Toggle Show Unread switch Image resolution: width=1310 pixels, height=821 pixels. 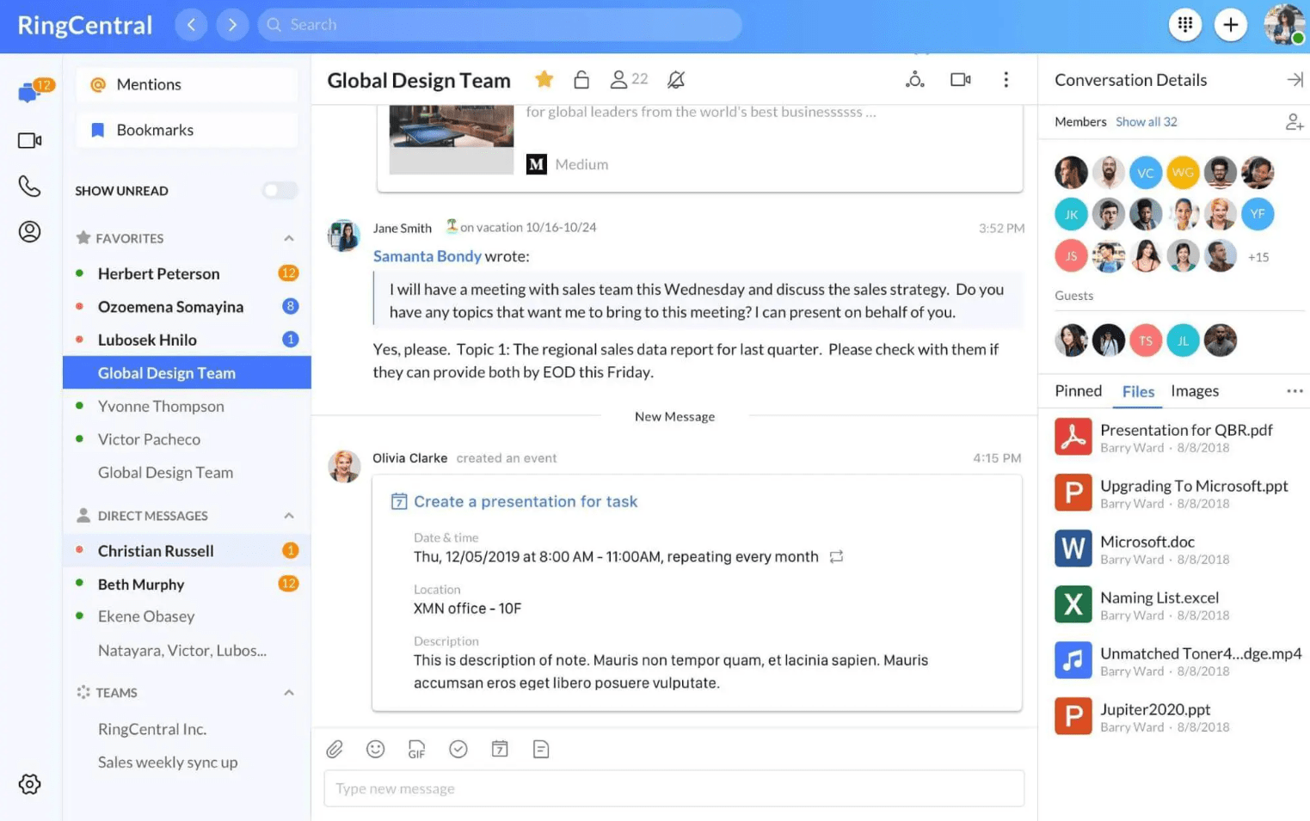[279, 190]
